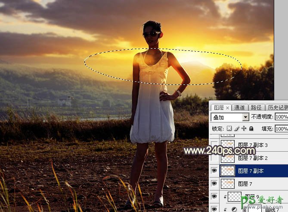288x212 pixels.
Task: Show the hidden 图层 7 副本 3 layer
Action: click(214, 145)
